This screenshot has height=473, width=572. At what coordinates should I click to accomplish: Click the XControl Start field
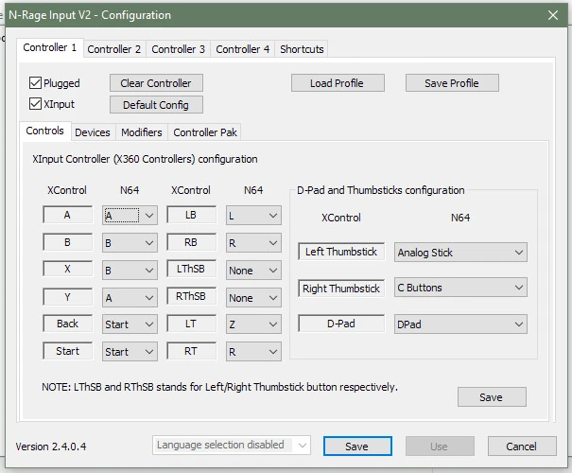click(x=67, y=351)
